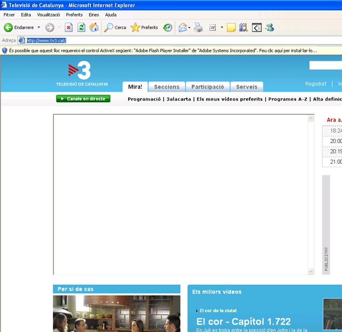This screenshot has width=342, height=332.
Task: Click the Endarrere back arrow icon
Action: pyautogui.click(x=8, y=27)
